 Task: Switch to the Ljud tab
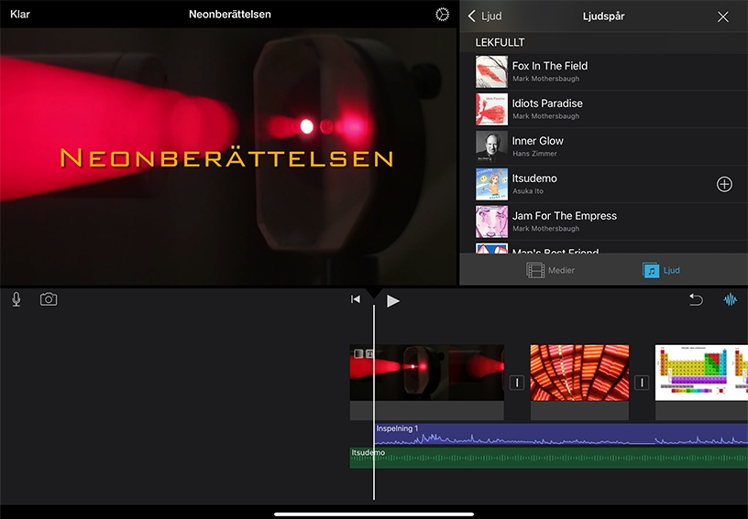(661, 270)
